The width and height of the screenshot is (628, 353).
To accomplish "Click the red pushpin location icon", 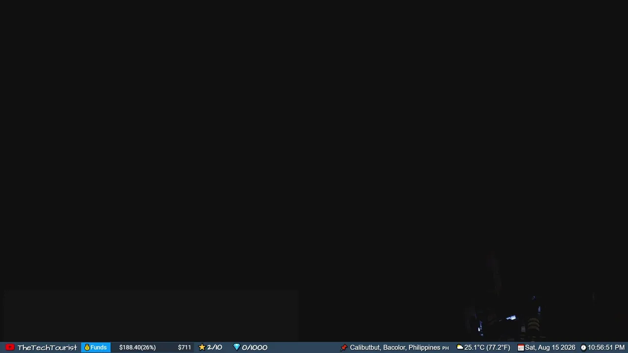I will [x=343, y=348].
